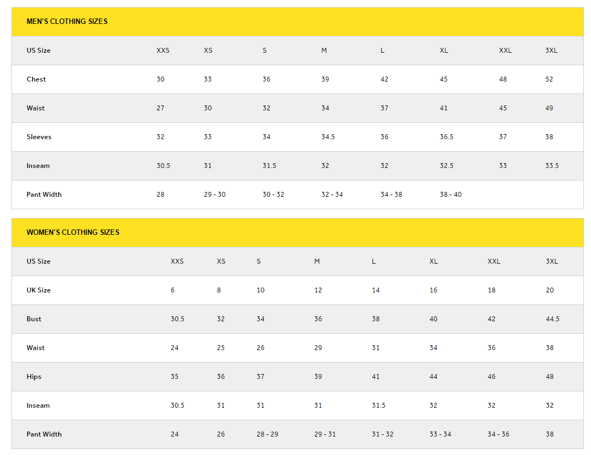Select Men's Inseam value 33.5
Screen dimensions: 591x455
(x=552, y=166)
